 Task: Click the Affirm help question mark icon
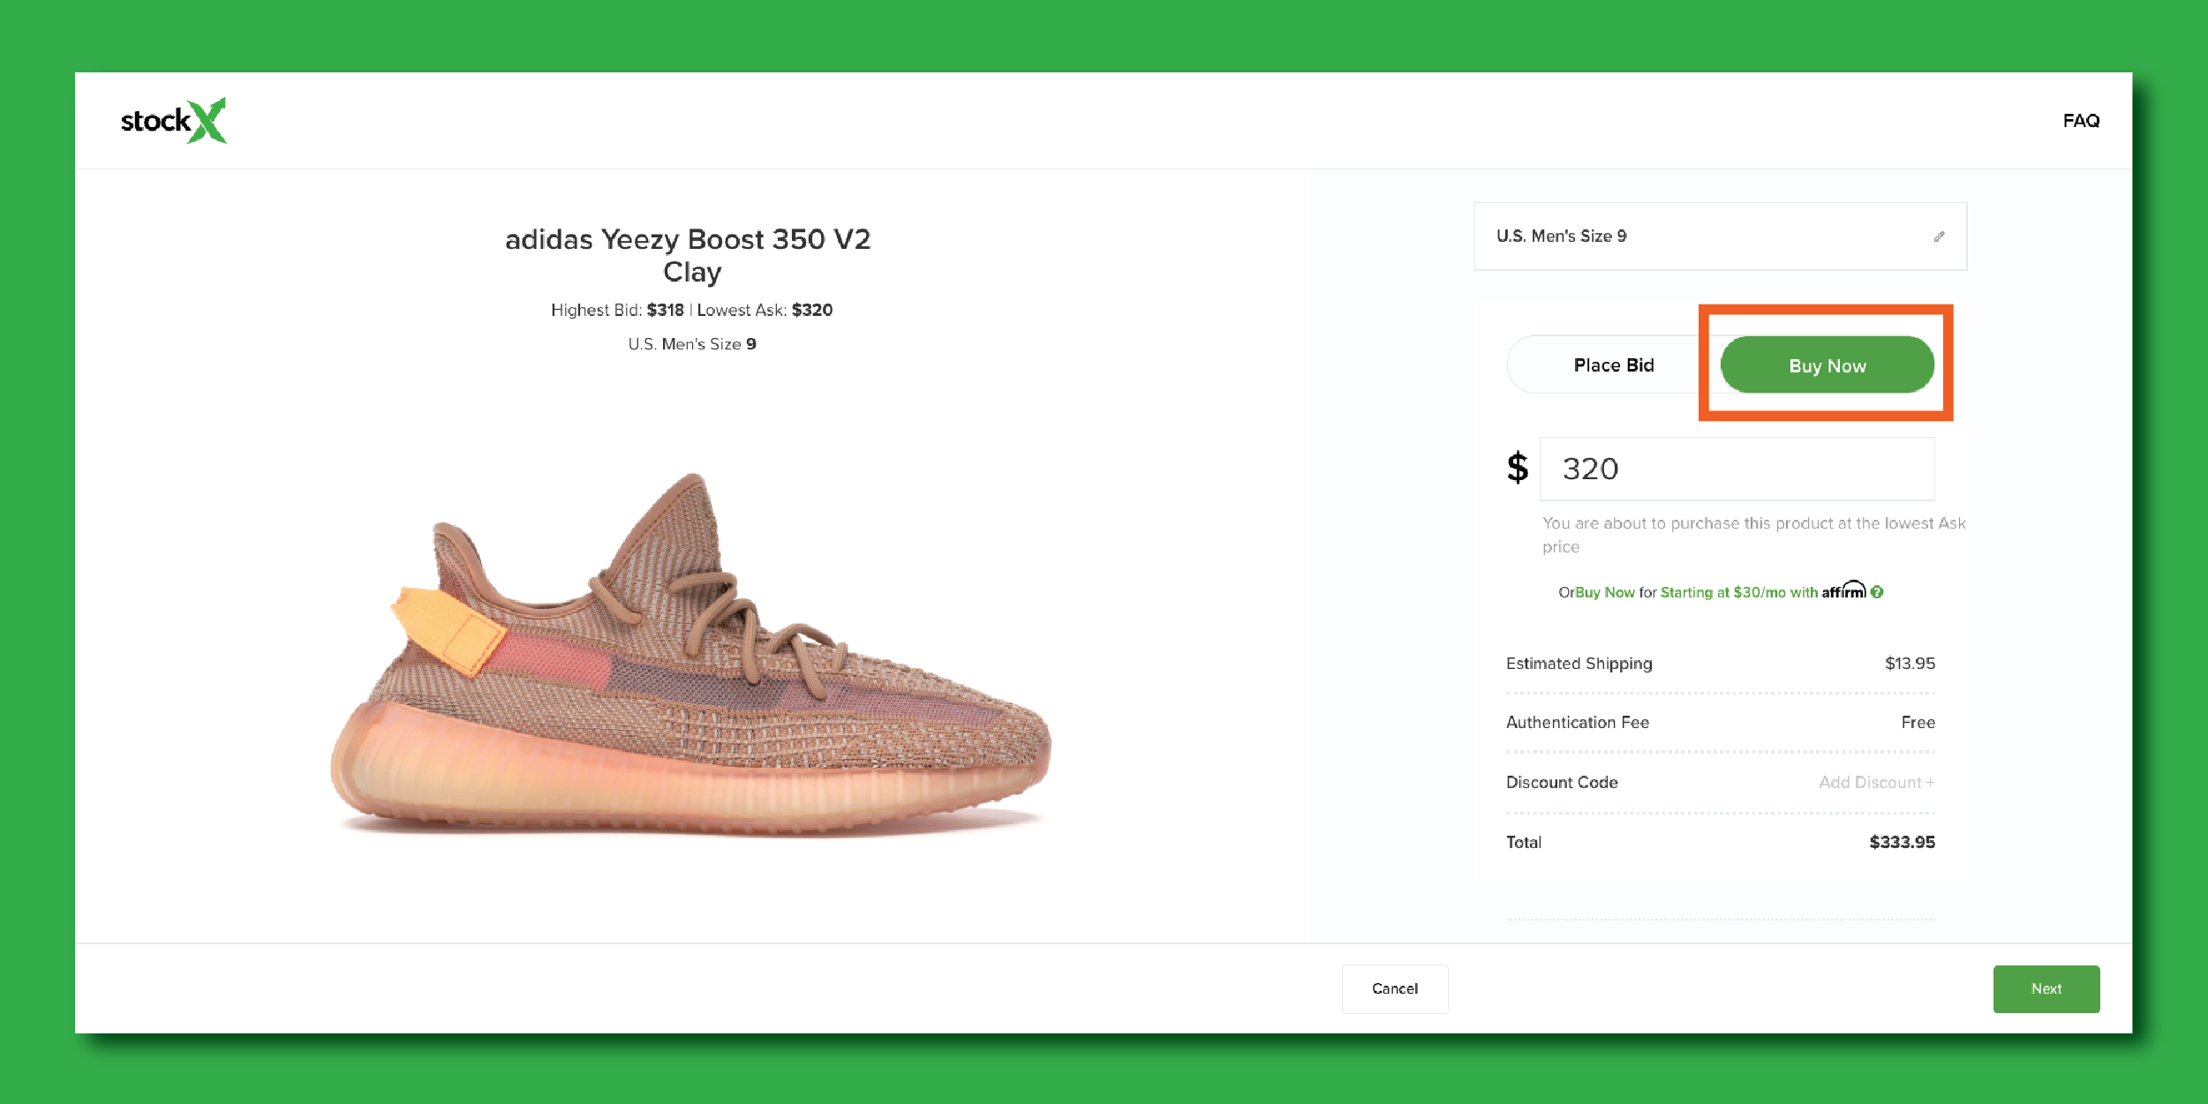click(1877, 592)
